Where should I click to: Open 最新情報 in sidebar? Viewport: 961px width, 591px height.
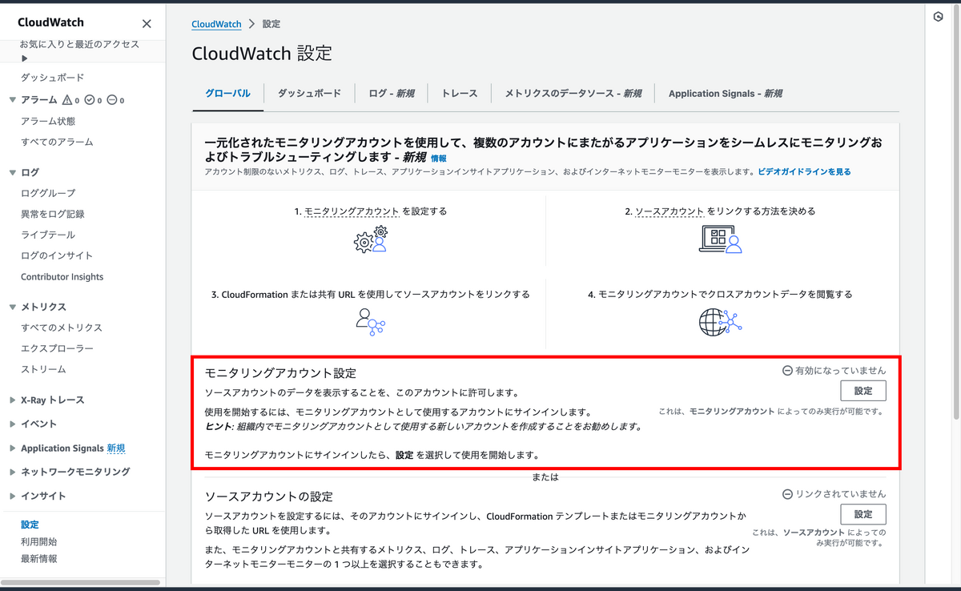39,558
